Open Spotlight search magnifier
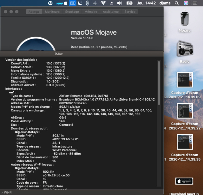The width and height of the screenshot is (203, 195). tap(177, 3)
